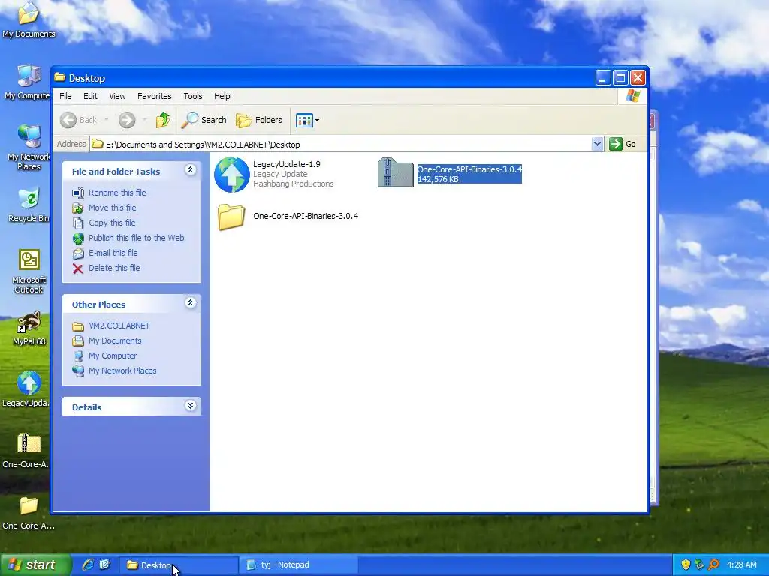Select the One-Core-API-Binaries-3.0.4 yellow folder icon
This screenshot has width=769, height=576.
(231, 217)
